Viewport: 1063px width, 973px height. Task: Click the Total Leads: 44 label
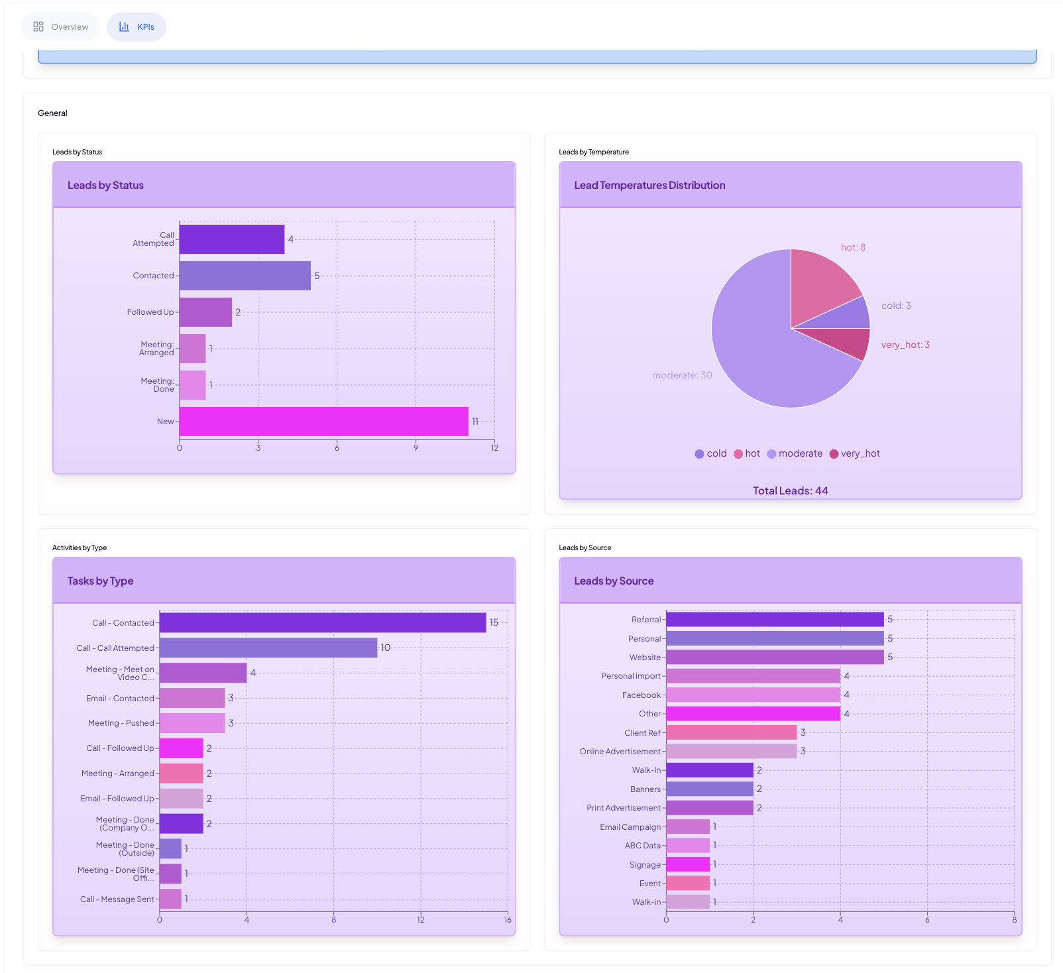point(790,490)
